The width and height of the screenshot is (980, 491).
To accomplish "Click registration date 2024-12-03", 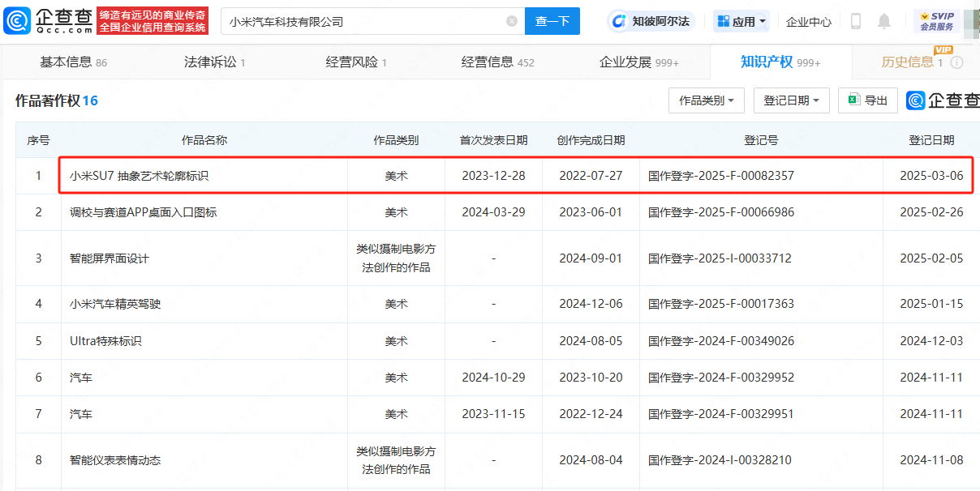I will point(931,341).
